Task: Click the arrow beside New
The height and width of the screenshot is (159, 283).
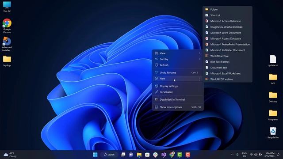Action: 199,79
